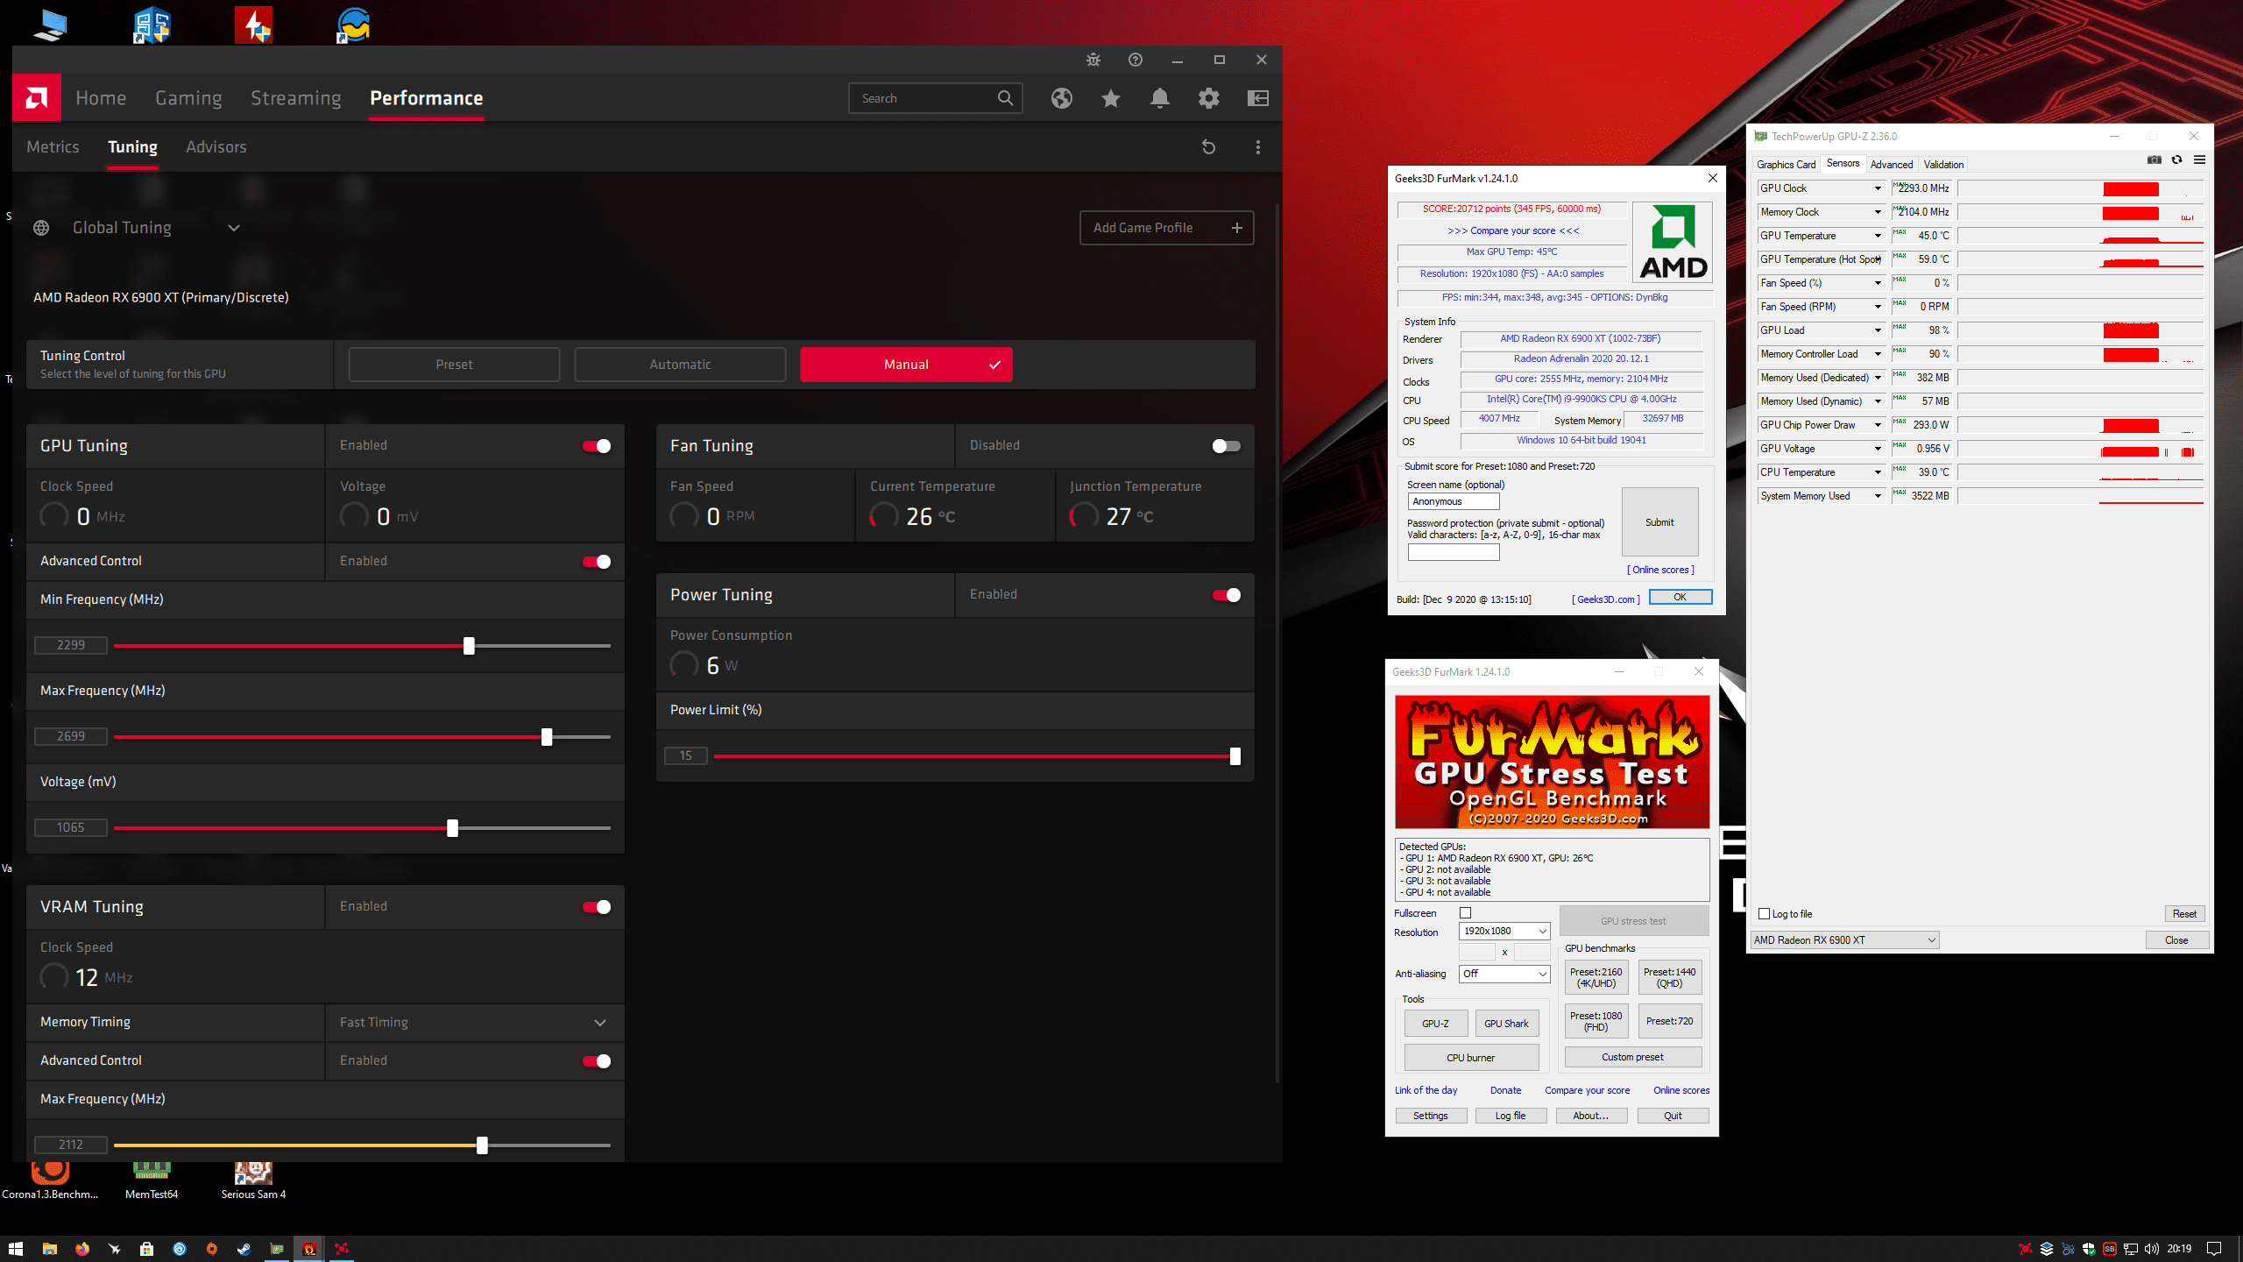Click the Power Limit slider handle
Image resolution: width=2243 pixels, height=1262 pixels.
point(1235,756)
